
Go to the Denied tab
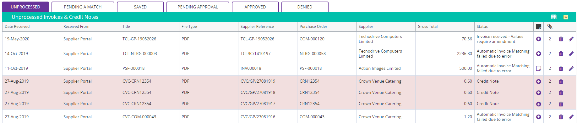[305, 7]
